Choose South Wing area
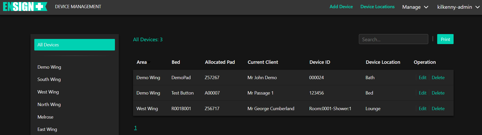This screenshot has width=482, height=135. pyautogui.click(x=49, y=79)
